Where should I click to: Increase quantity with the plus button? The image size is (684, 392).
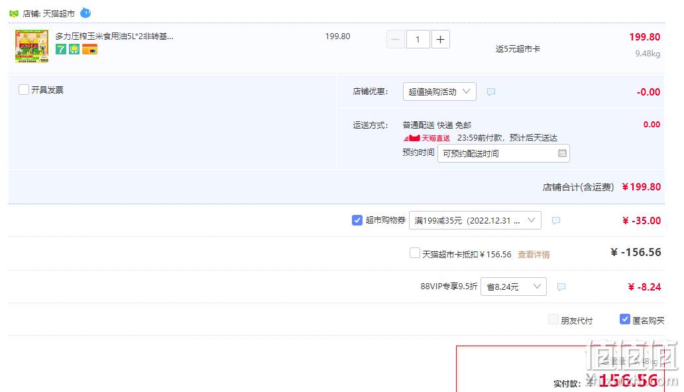click(441, 39)
